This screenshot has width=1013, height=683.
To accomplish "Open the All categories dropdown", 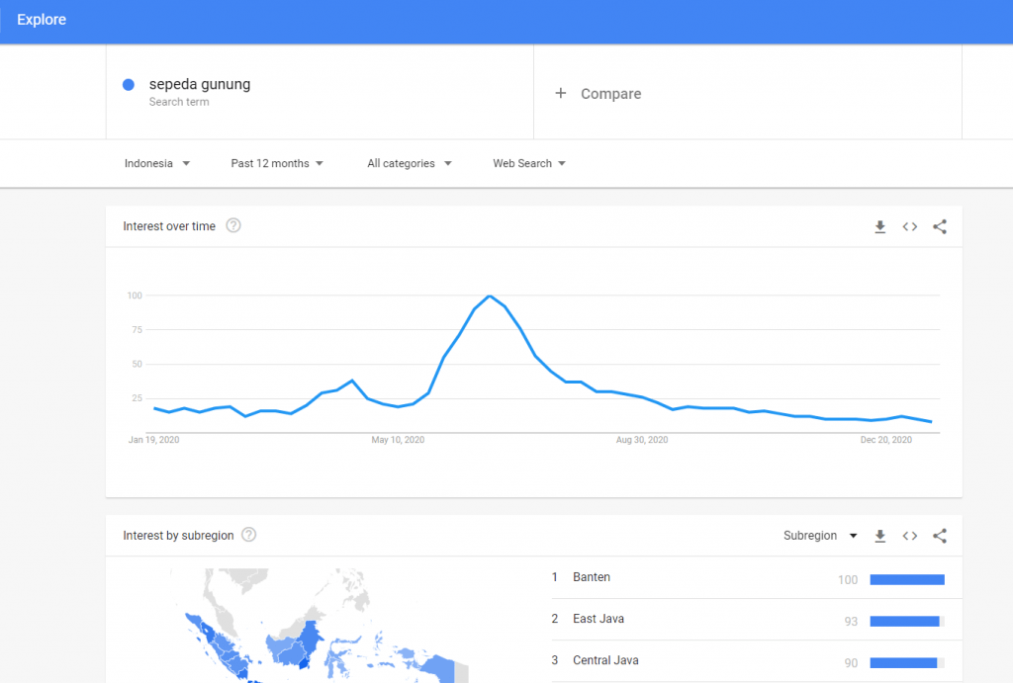I will [x=409, y=163].
